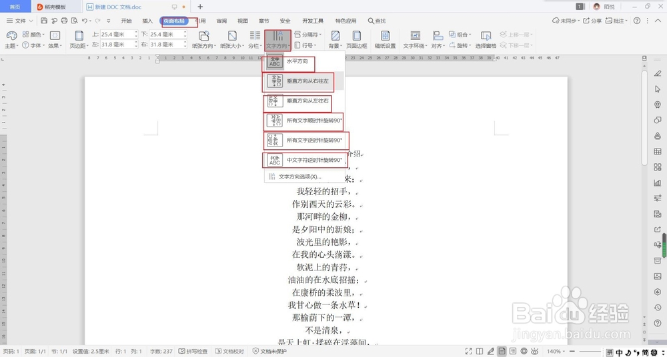Click the top margin 25.4 毫米 field
The width and height of the screenshot is (667, 357).
coord(119,35)
